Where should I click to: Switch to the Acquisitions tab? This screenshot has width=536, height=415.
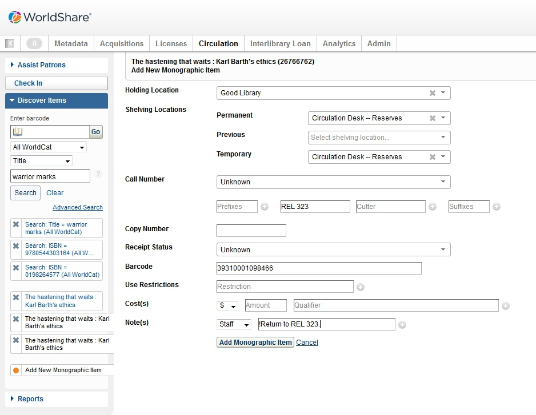pyautogui.click(x=122, y=43)
